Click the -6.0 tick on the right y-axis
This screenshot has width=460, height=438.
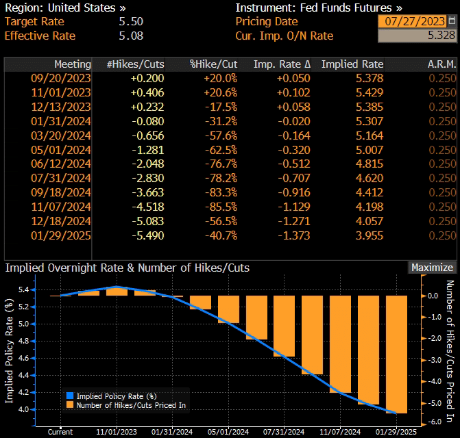[x=434, y=422]
